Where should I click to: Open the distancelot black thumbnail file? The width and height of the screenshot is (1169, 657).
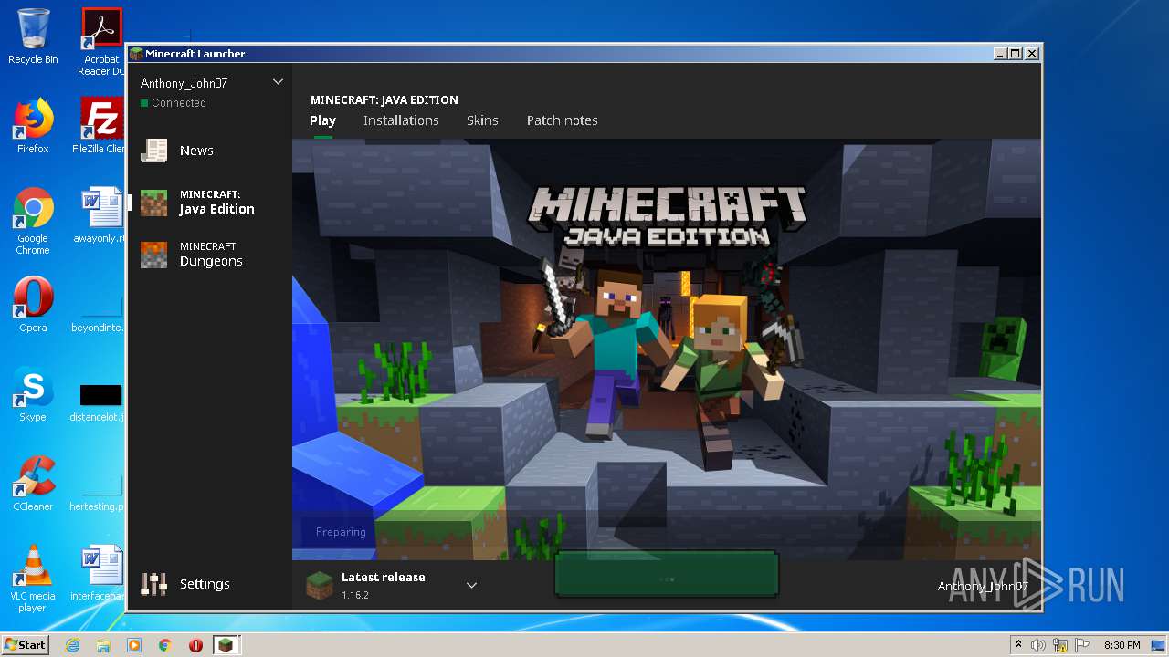click(100, 394)
